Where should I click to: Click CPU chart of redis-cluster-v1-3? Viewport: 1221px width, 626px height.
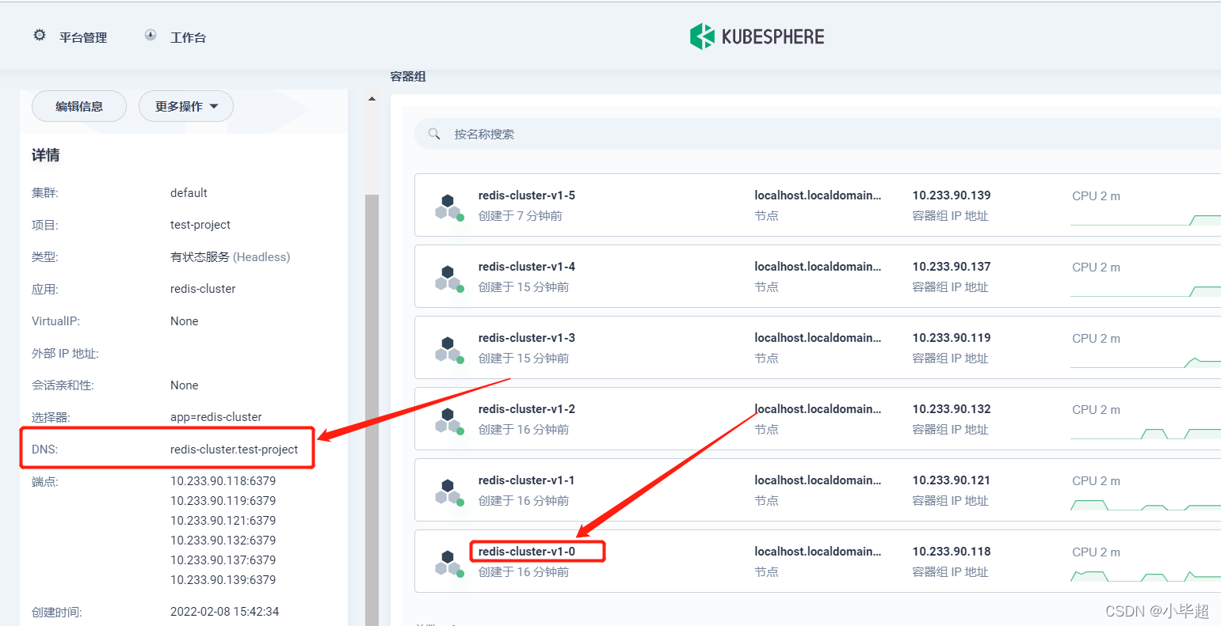[1146, 362]
